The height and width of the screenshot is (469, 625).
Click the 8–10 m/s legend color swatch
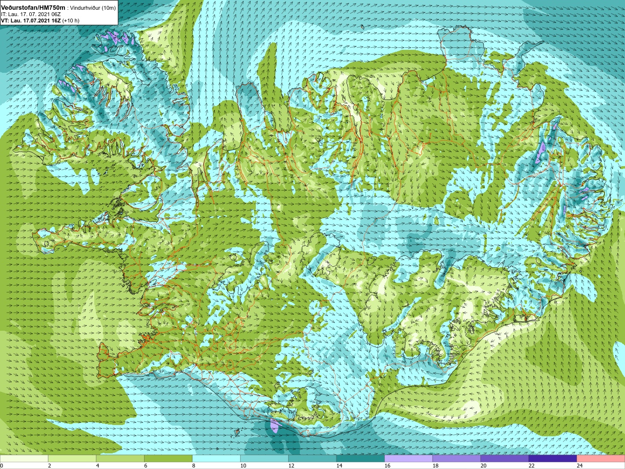pos(216,459)
